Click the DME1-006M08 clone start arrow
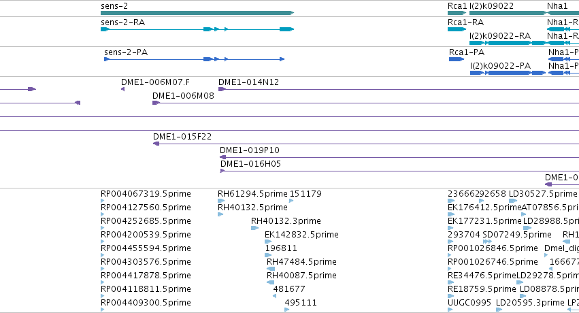Viewport: 579px width, 313px height. point(156,103)
